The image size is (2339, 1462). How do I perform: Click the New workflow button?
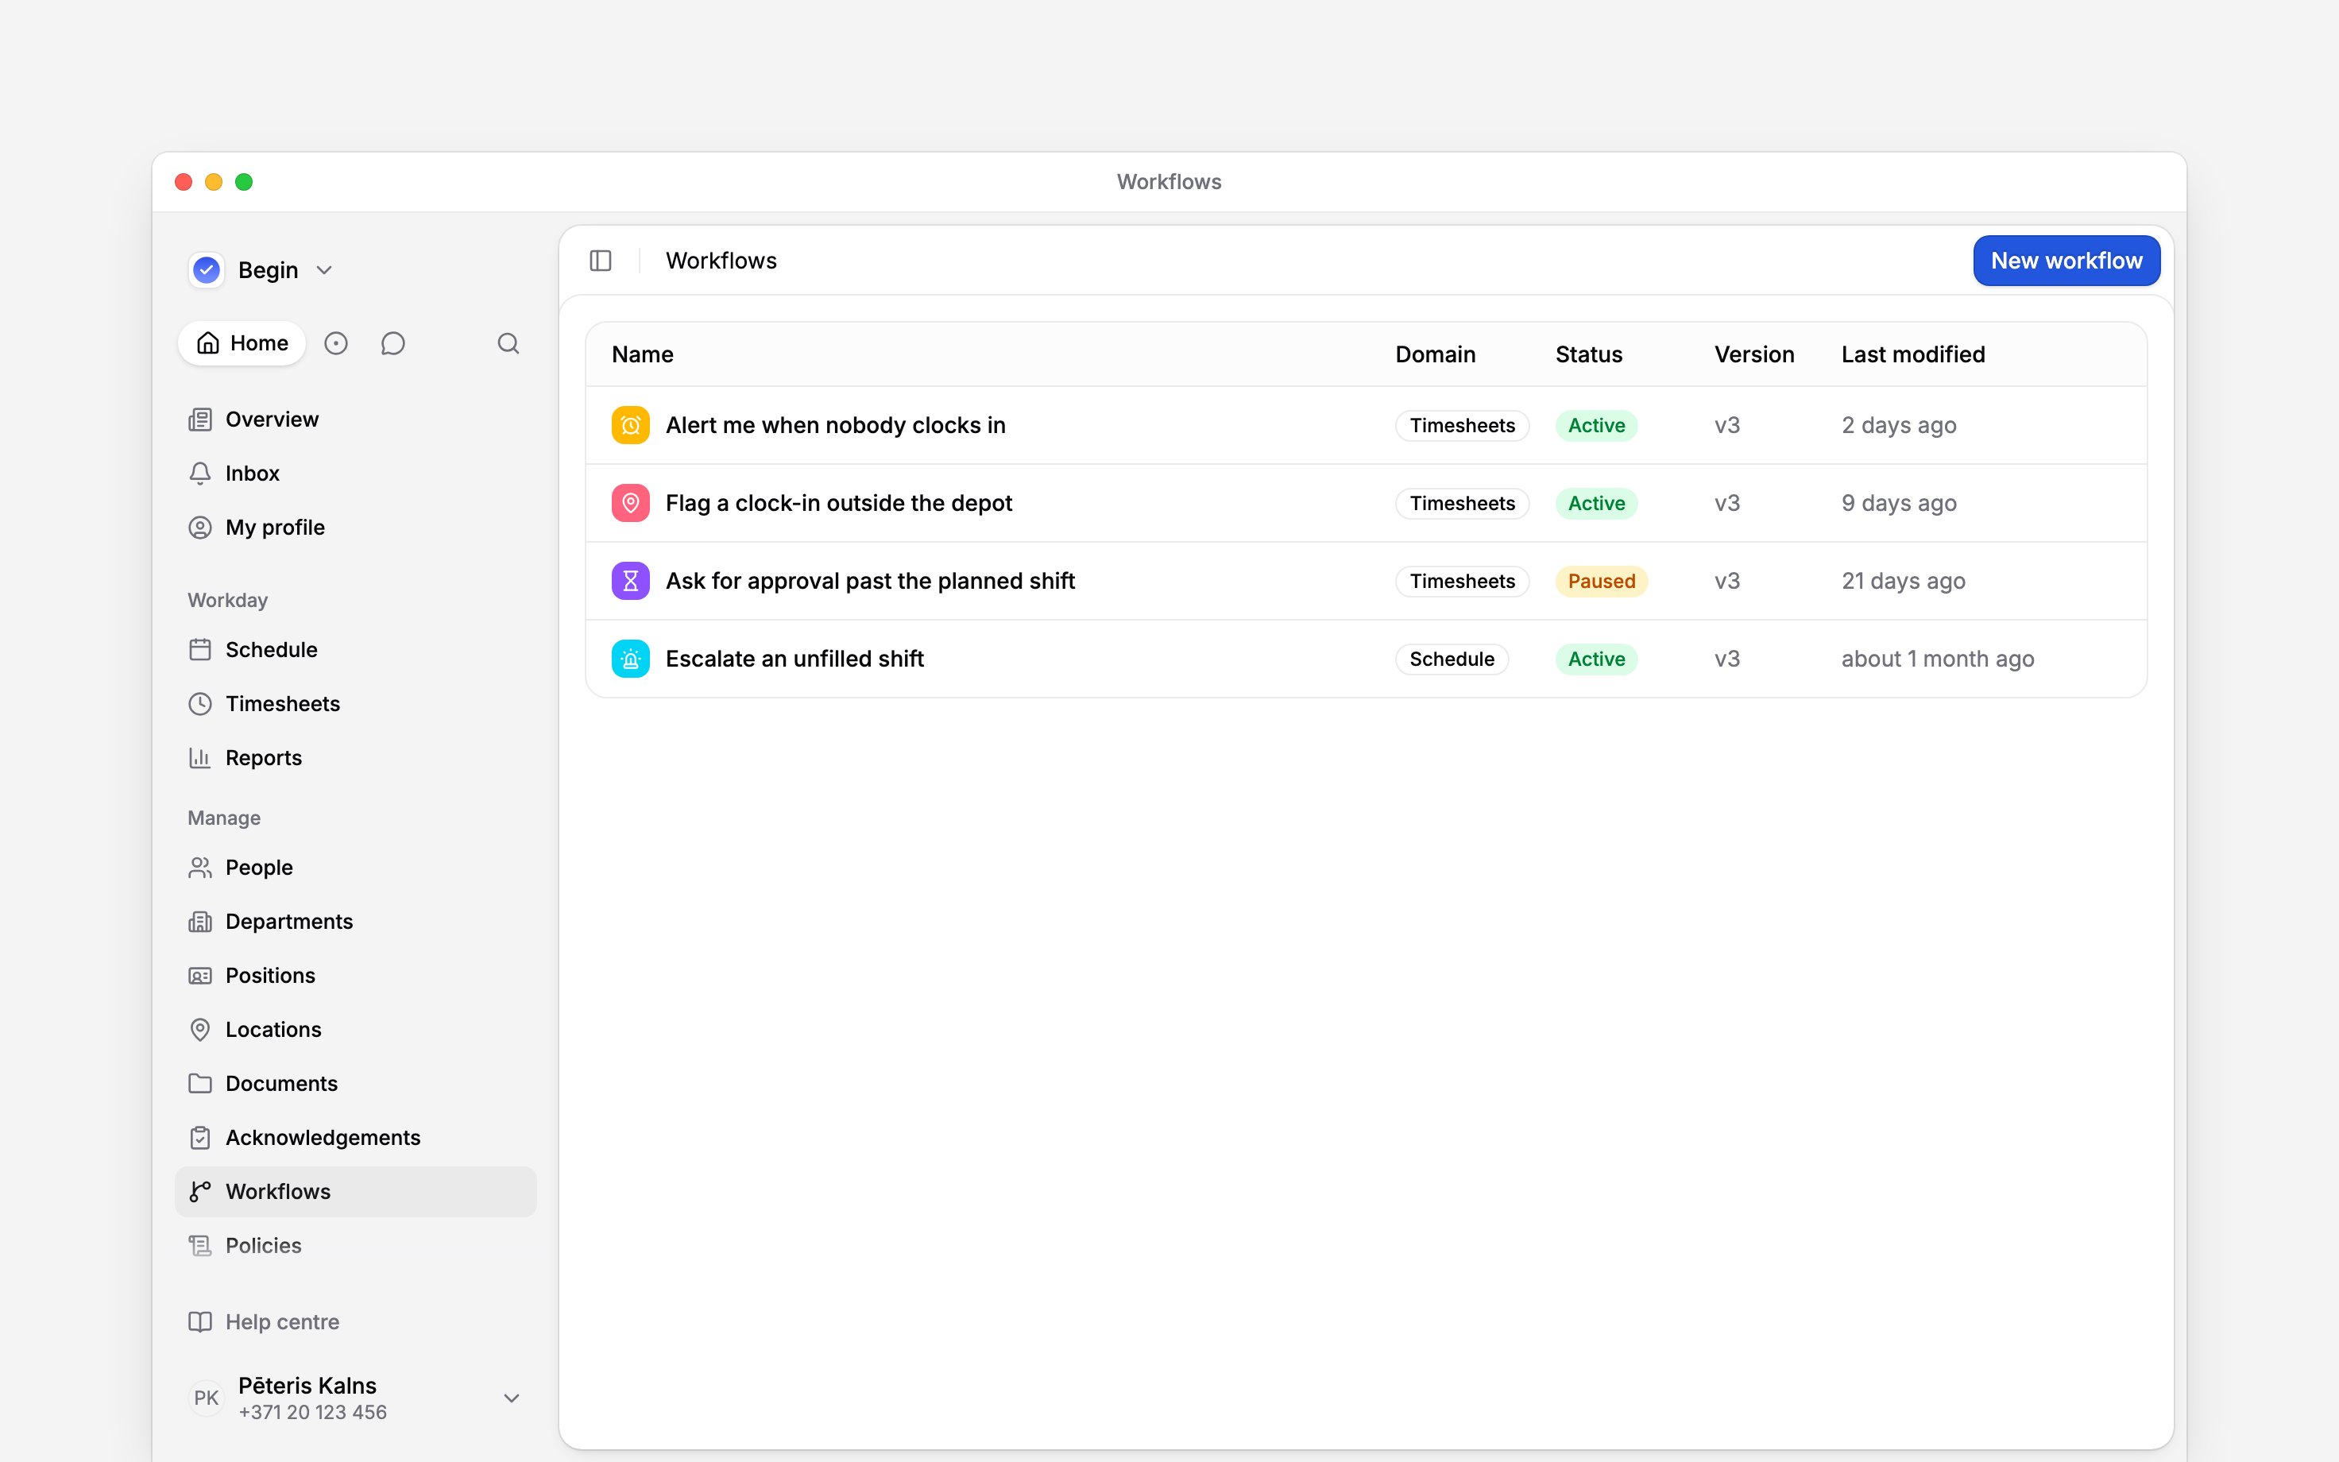click(2066, 261)
